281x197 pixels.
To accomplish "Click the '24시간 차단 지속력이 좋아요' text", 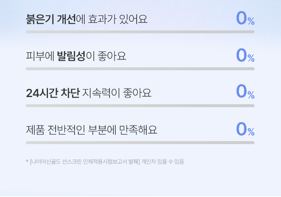I will tap(89, 93).
